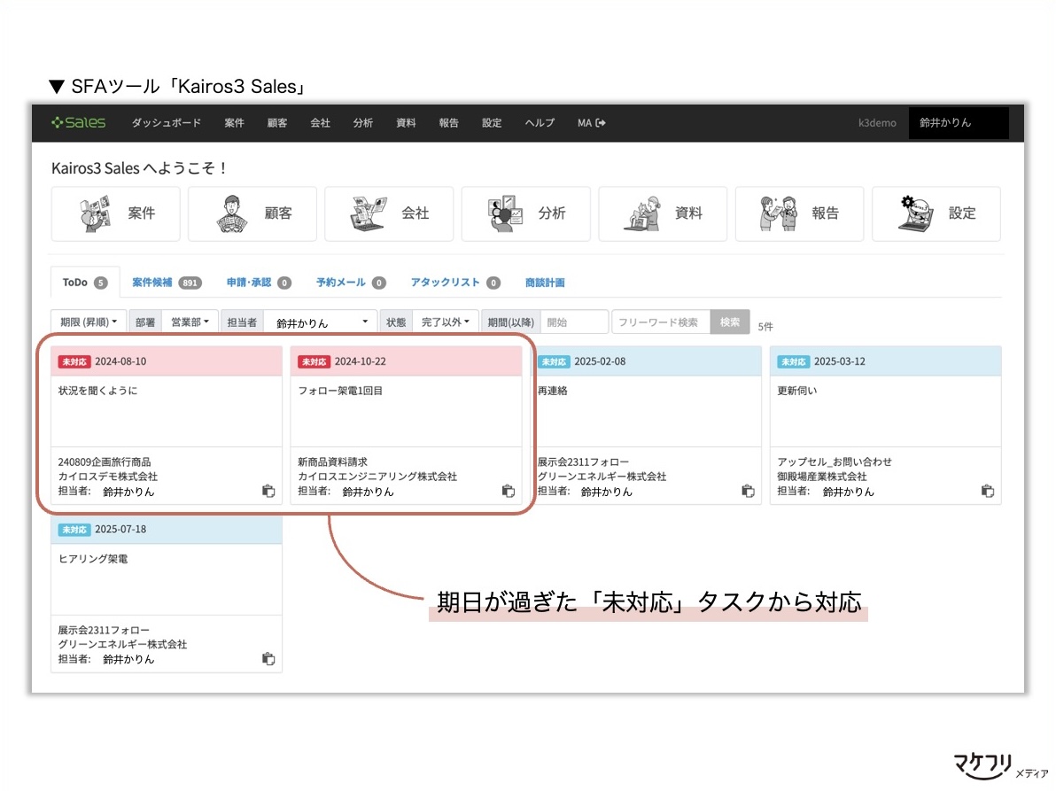The image size is (1056, 791).
Task: Click the 検索 search button
Action: [x=729, y=322]
